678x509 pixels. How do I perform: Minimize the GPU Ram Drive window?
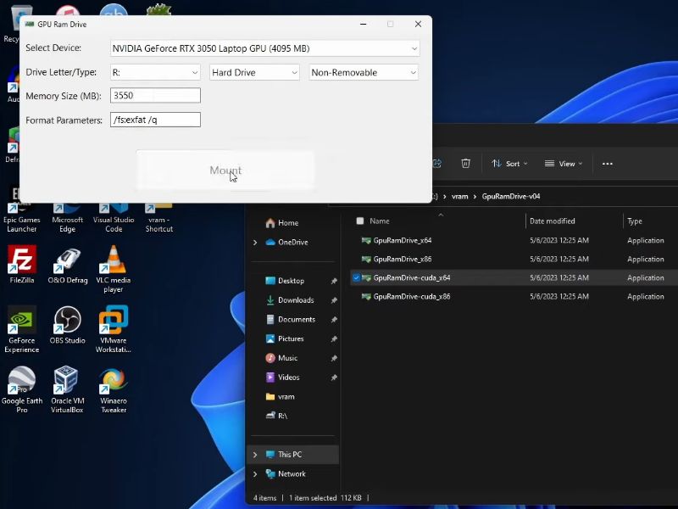pyautogui.click(x=364, y=25)
